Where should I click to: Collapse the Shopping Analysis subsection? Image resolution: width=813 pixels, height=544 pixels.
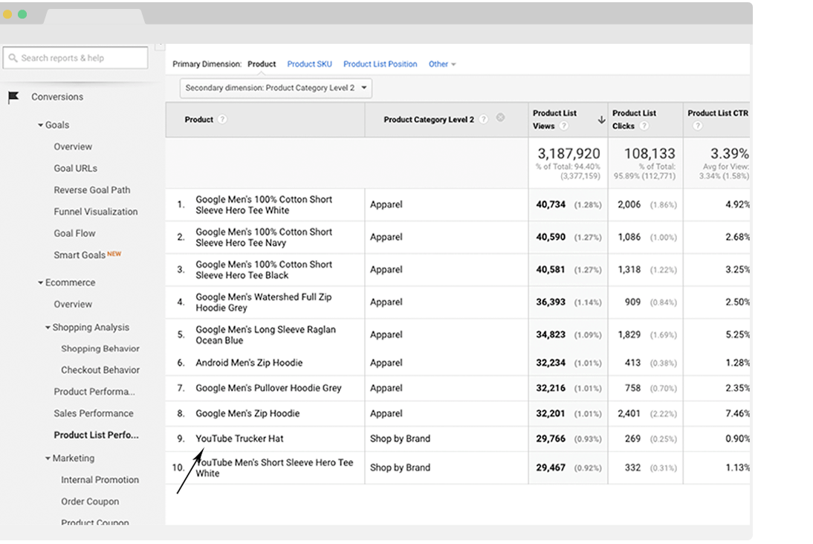point(48,328)
